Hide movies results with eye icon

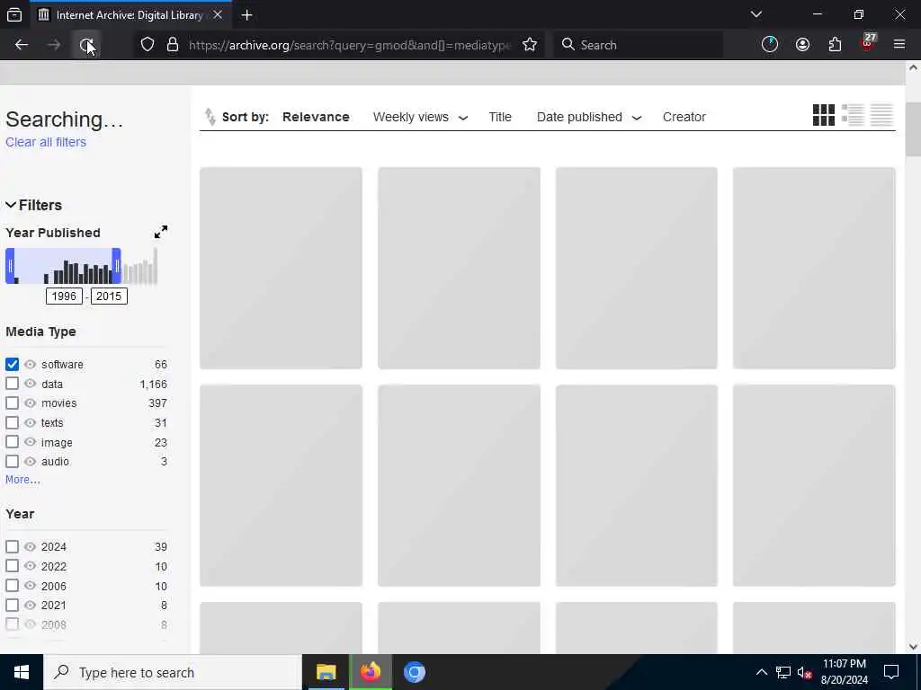tap(30, 403)
